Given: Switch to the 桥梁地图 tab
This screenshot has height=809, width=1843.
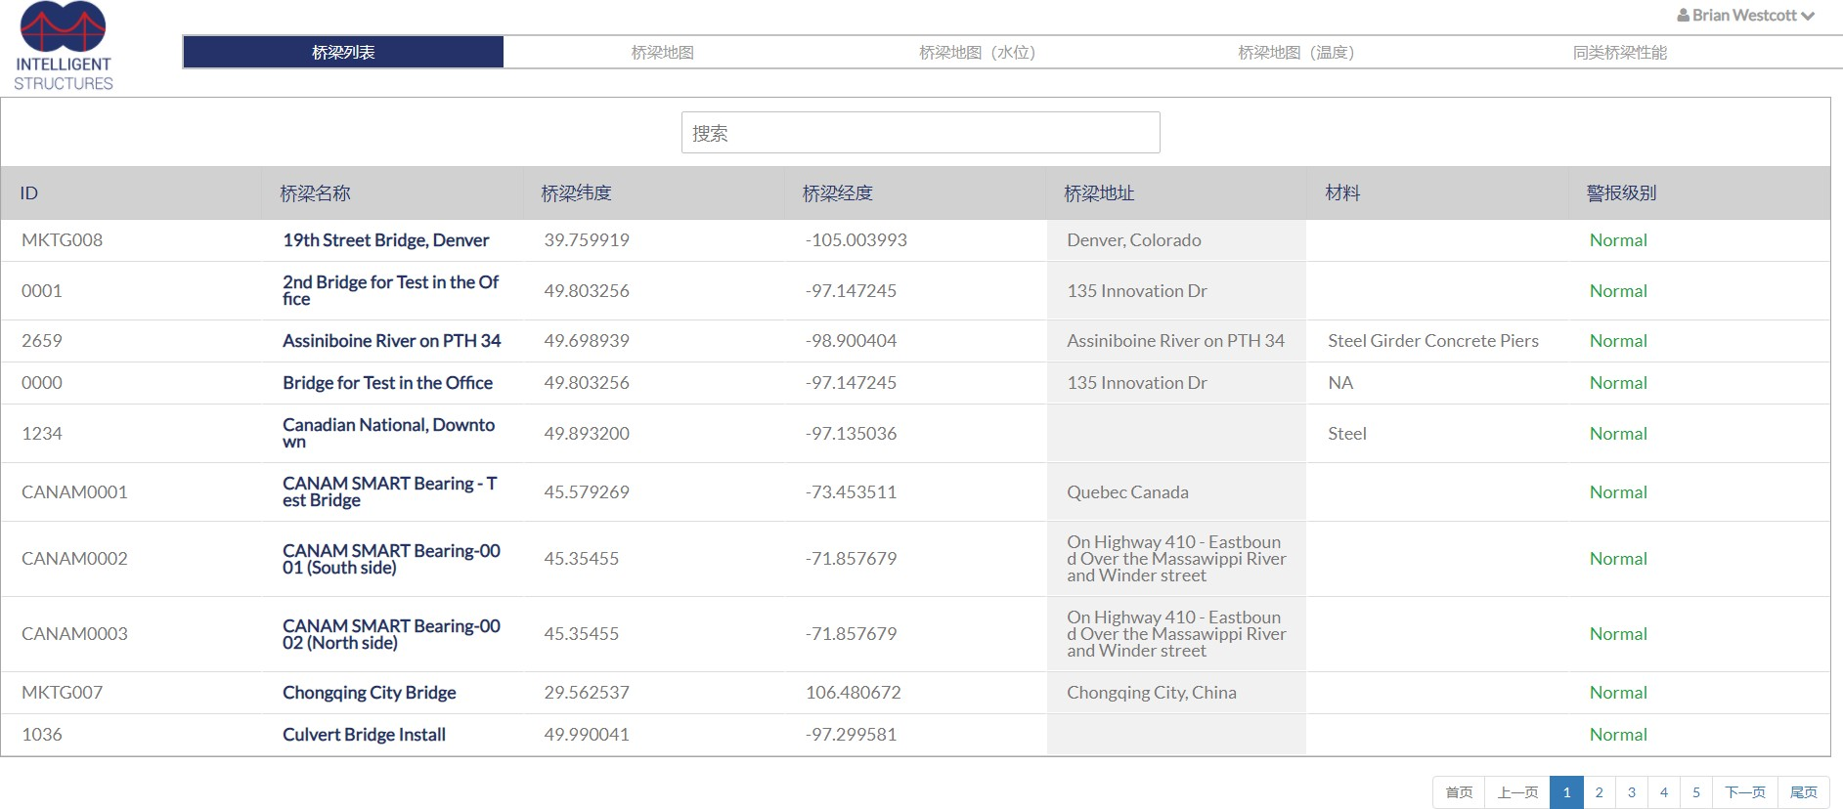Looking at the screenshot, I should [x=662, y=53].
